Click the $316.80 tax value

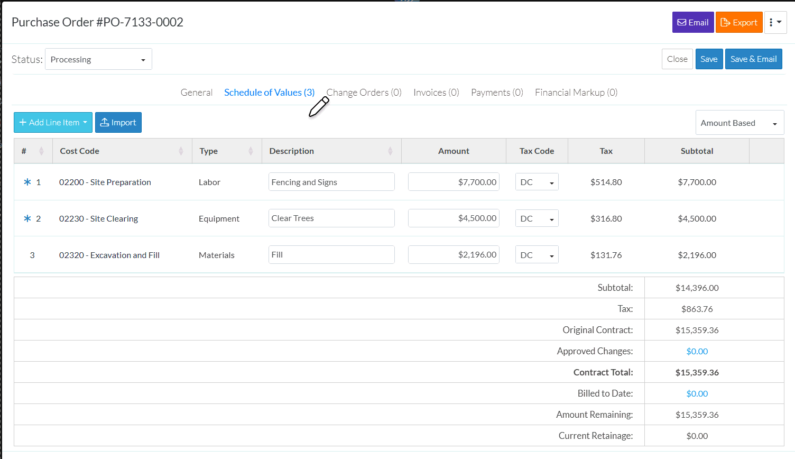(606, 218)
